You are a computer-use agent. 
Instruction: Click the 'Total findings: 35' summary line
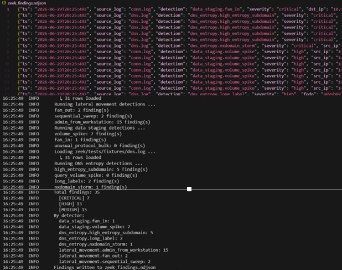[77, 192]
